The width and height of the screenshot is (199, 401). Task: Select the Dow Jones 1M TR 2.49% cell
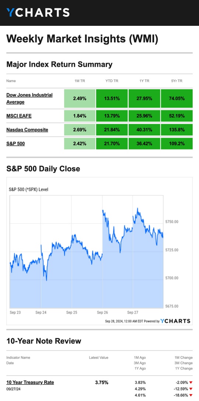(80, 98)
